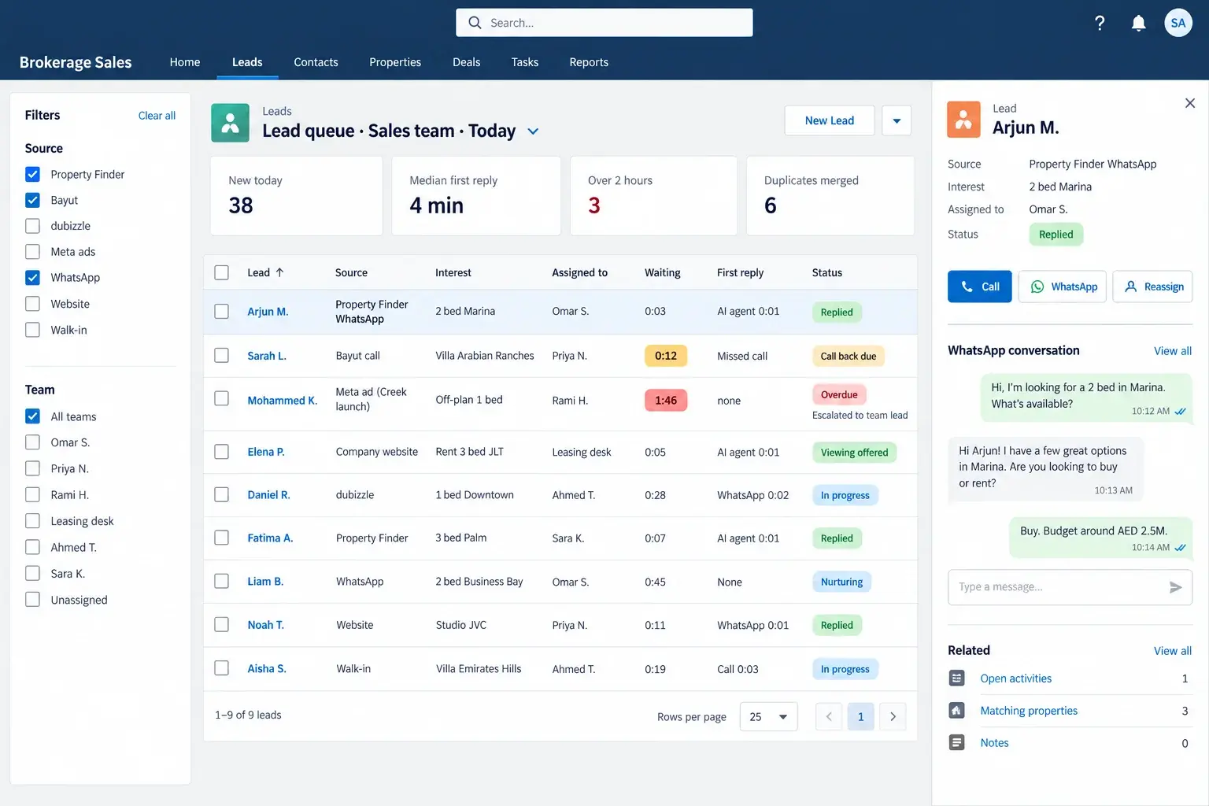Viewport: 1209px width, 806px height.
Task: Open the SA user avatar menu
Action: pyautogui.click(x=1178, y=23)
